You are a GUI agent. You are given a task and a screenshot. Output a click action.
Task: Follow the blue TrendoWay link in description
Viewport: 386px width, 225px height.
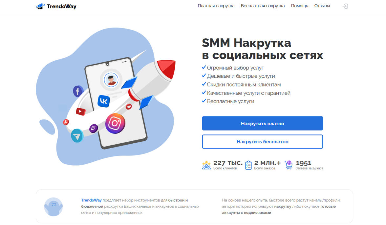pyautogui.click(x=91, y=200)
